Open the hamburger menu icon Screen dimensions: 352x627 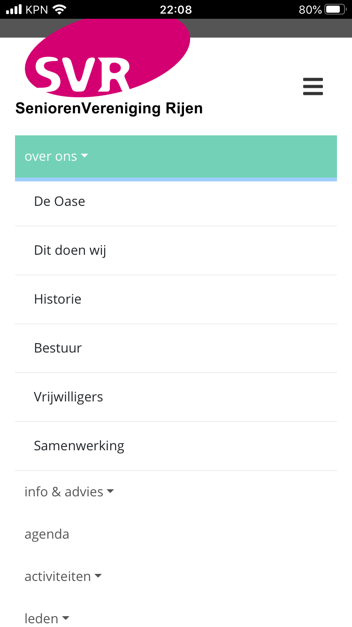point(313,87)
